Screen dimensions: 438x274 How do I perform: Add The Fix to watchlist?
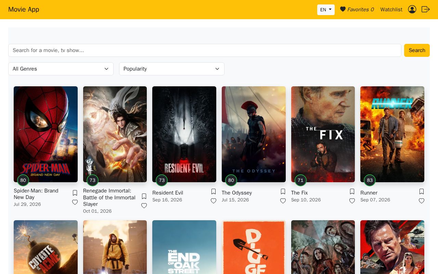(352, 191)
